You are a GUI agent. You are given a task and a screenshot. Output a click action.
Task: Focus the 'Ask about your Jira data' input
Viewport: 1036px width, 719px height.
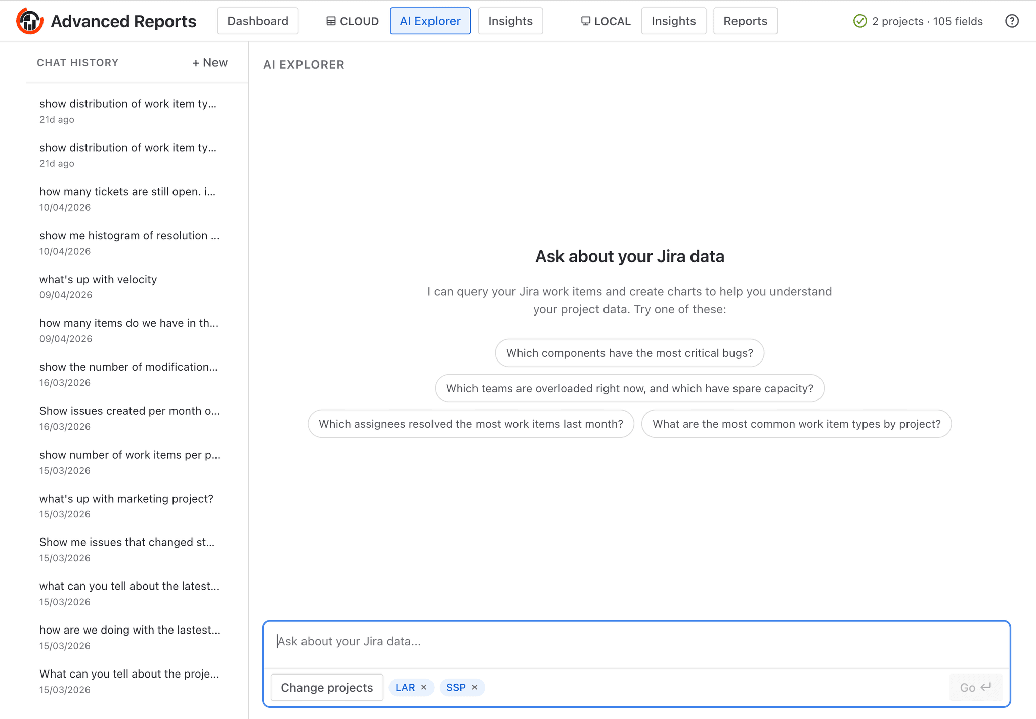[636, 642]
